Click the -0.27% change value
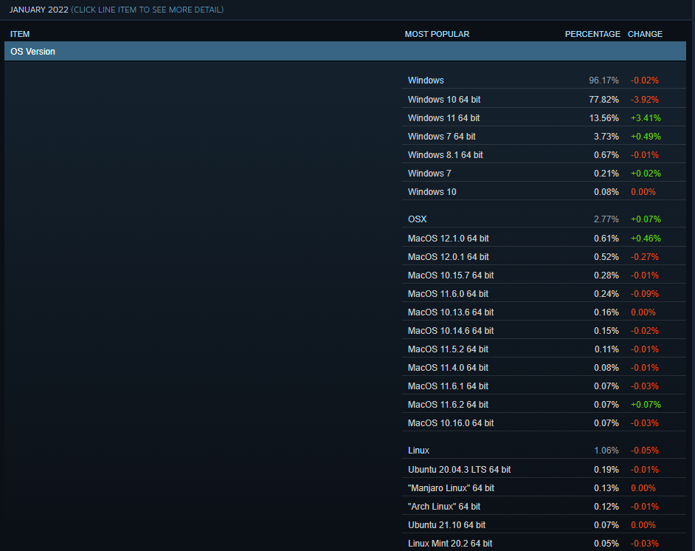The height and width of the screenshot is (551, 695). point(645,257)
